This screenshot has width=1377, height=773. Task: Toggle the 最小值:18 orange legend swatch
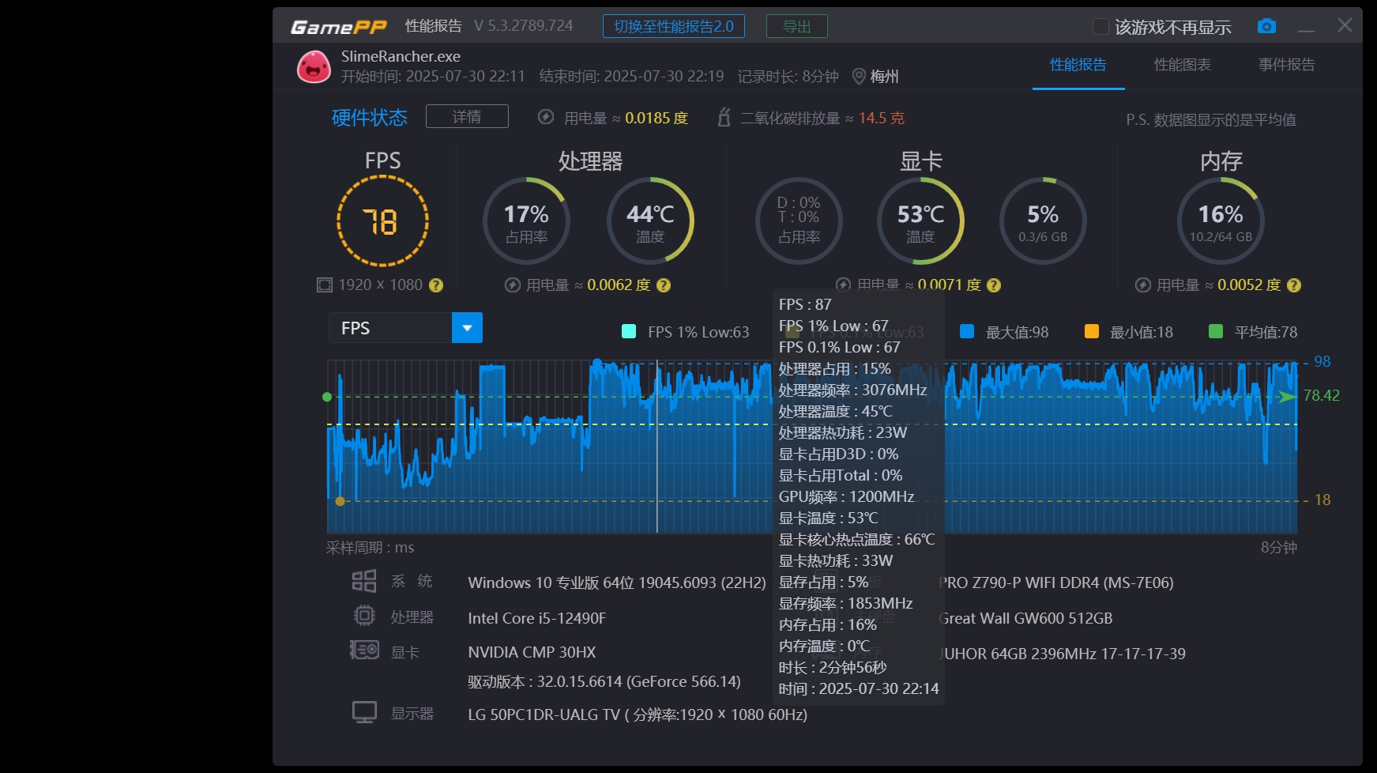1092,331
